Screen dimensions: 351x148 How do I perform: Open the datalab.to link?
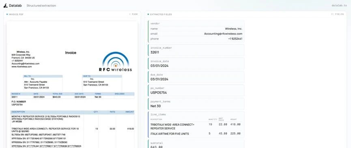coord(339,6)
